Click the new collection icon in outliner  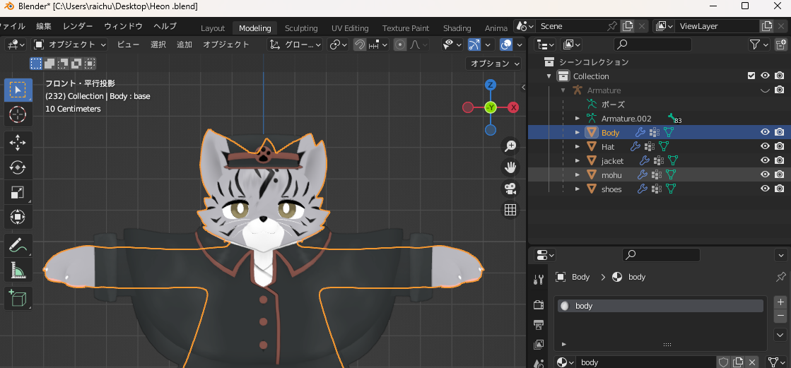click(780, 44)
